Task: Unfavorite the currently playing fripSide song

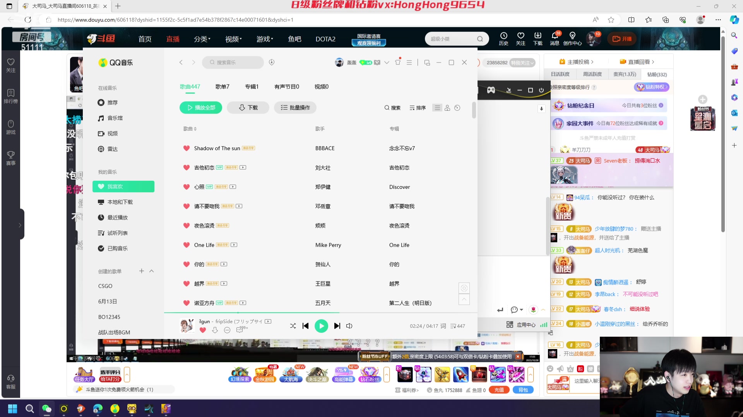Action: [x=203, y=331]
